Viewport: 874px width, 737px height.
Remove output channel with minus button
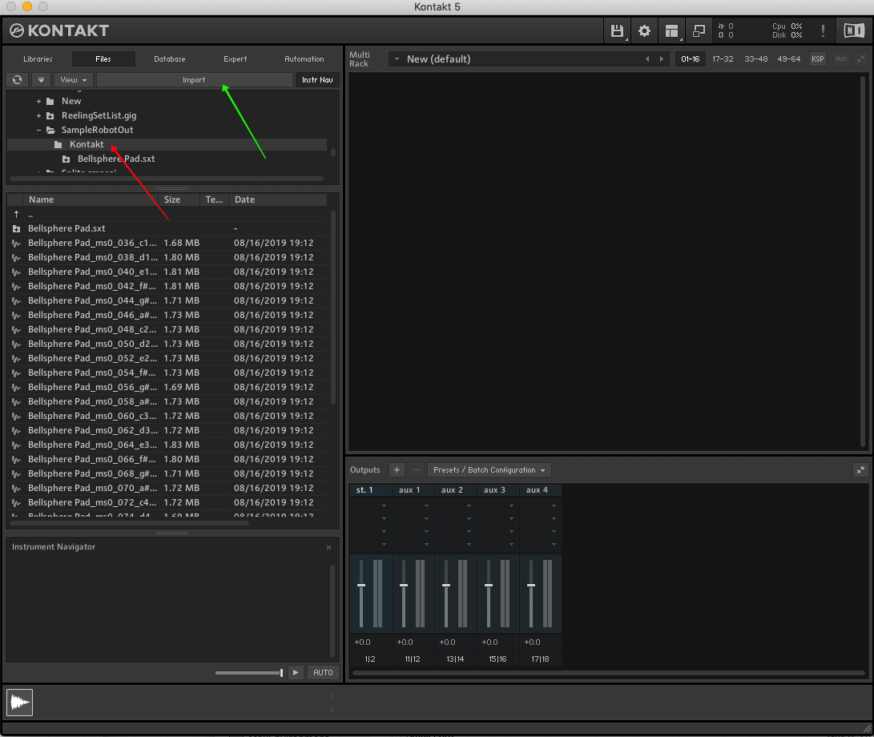[x=416, y=470]
